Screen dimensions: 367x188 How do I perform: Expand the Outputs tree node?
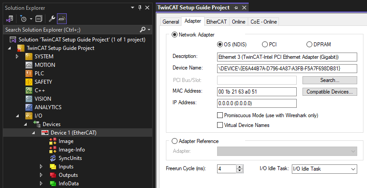(41, 175)
